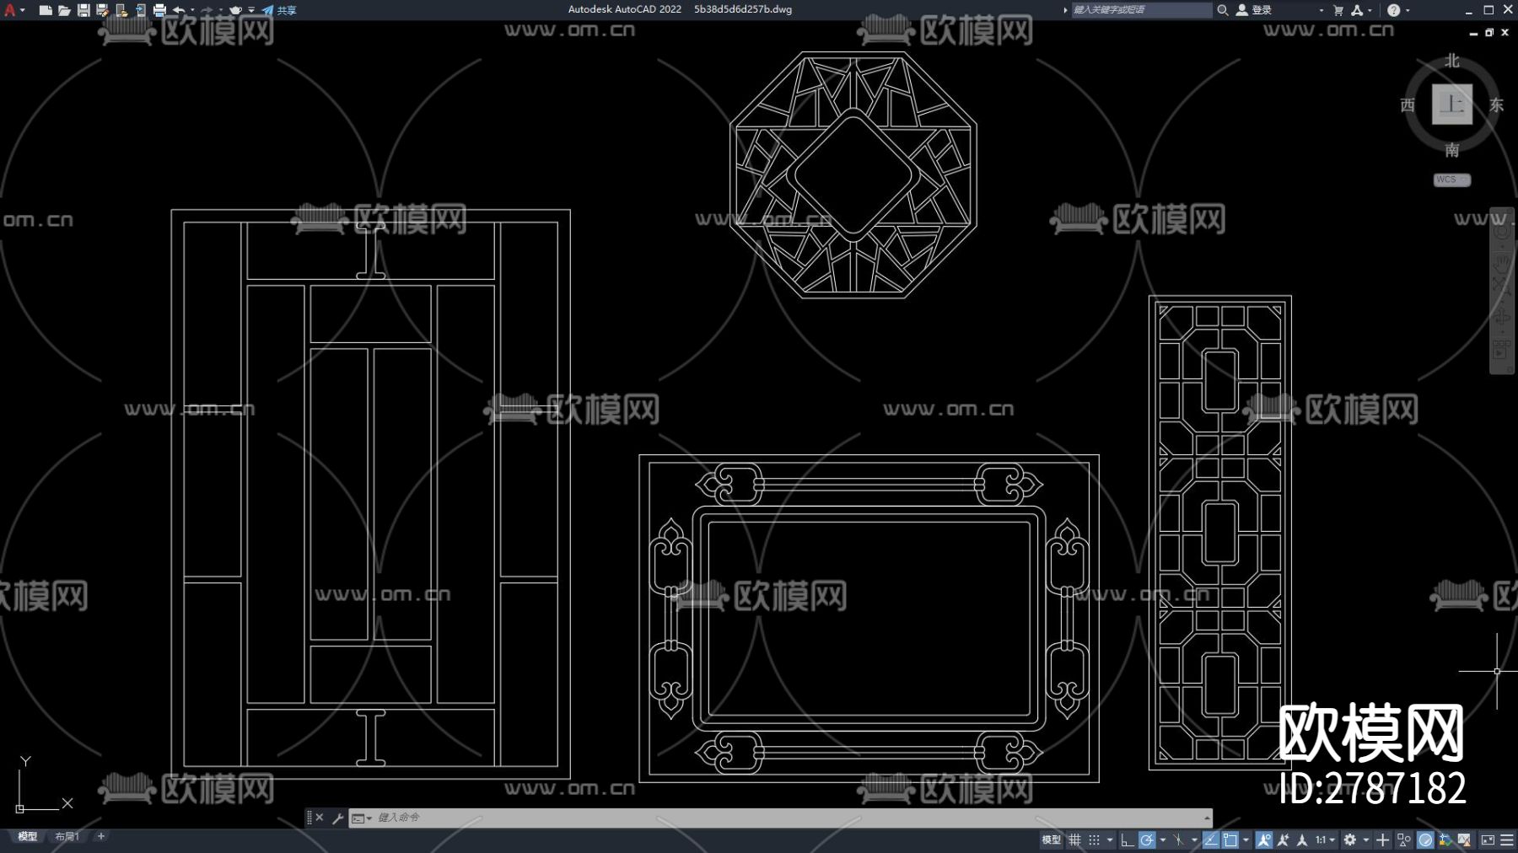Screen dimensions: 1518x853
Task: Click the Save to Web & Mobile icon
Action: click(x=140, y=10)
